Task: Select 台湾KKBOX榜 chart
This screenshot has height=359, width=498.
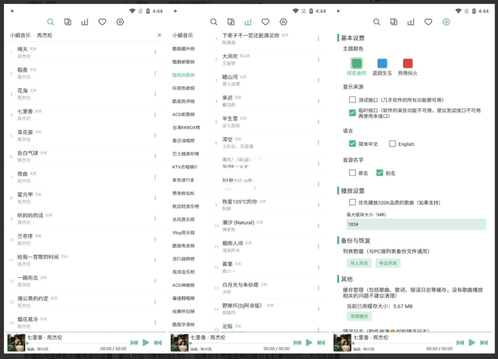Action: [x=186, y=128]
